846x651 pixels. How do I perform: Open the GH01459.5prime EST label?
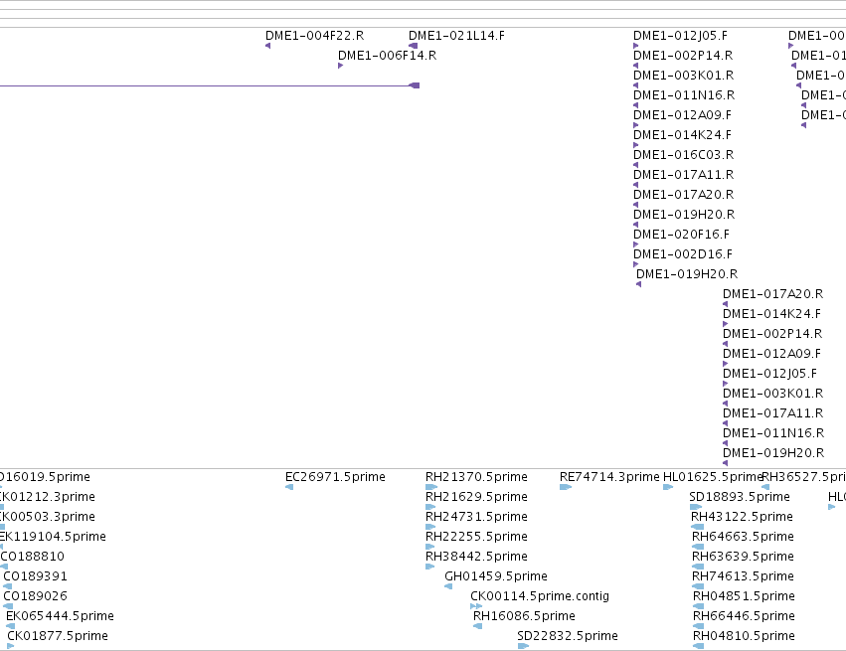496,576
